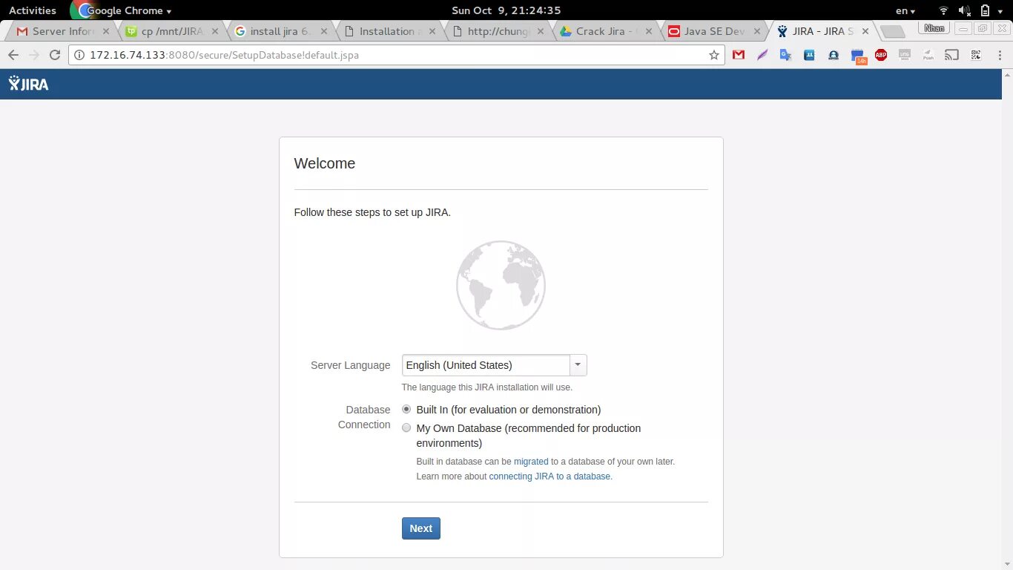Click the Push extension icon
Viewport: 1013px width, 570px height.
point(928,55)
